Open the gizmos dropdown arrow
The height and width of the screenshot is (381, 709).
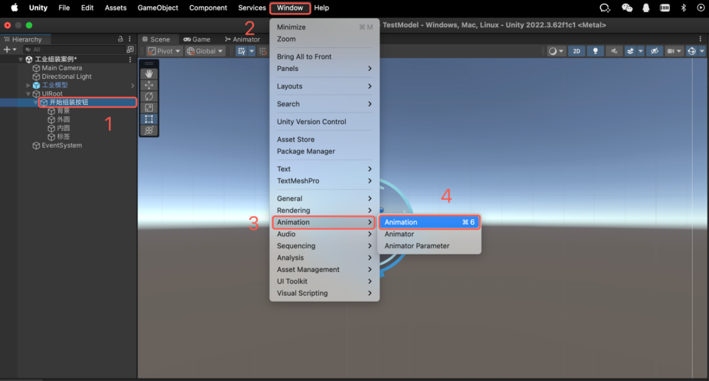[x=702, y=51]
